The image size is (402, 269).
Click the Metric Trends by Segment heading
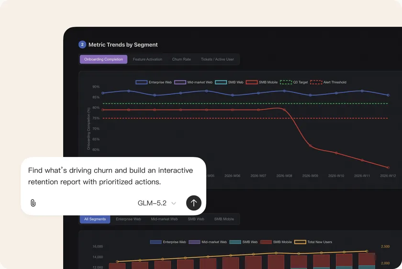[123, 45]
